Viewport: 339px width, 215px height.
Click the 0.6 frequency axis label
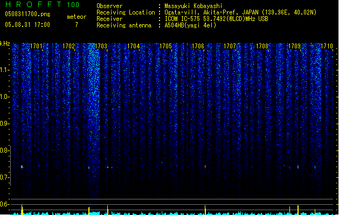click(x=4, y=204)
